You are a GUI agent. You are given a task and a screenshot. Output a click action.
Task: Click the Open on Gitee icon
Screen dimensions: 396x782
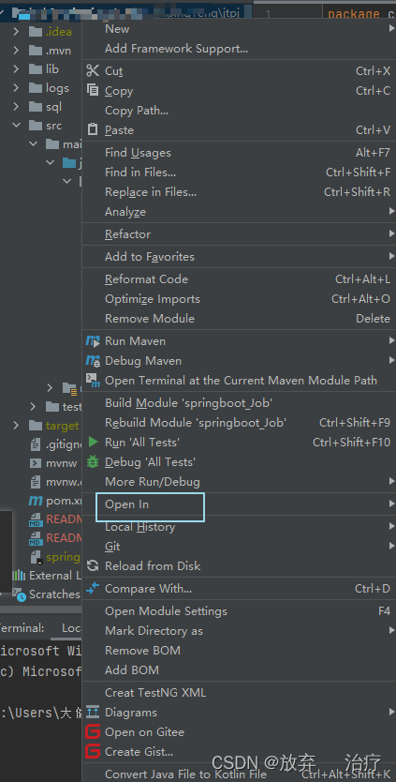93,732
